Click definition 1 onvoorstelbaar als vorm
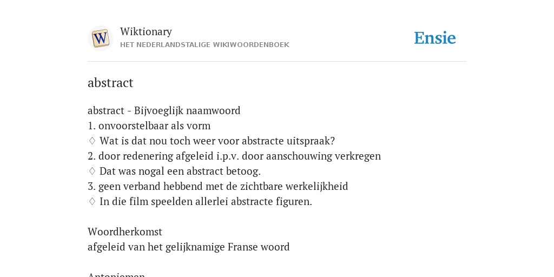The width and height of the screenshot is (554, 277). click(x=149, y=126)
